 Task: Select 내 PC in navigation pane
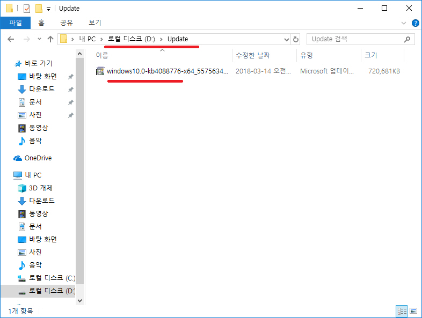point(33,175)
